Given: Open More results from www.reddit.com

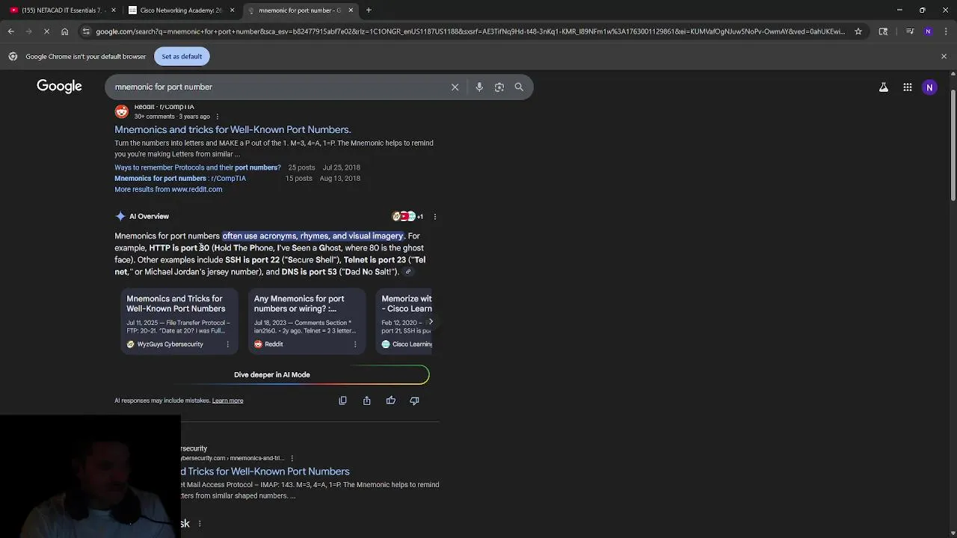Looking at the screenshot, I should pyautogui.click(x=168, y=190).
